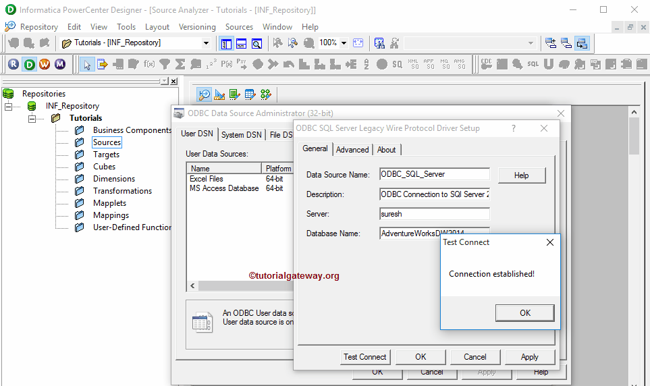Image resolution: width=650 pixels, height=386 pixels.
Task: Open the Sources menu in menu bar
Action: click(239, 27)
